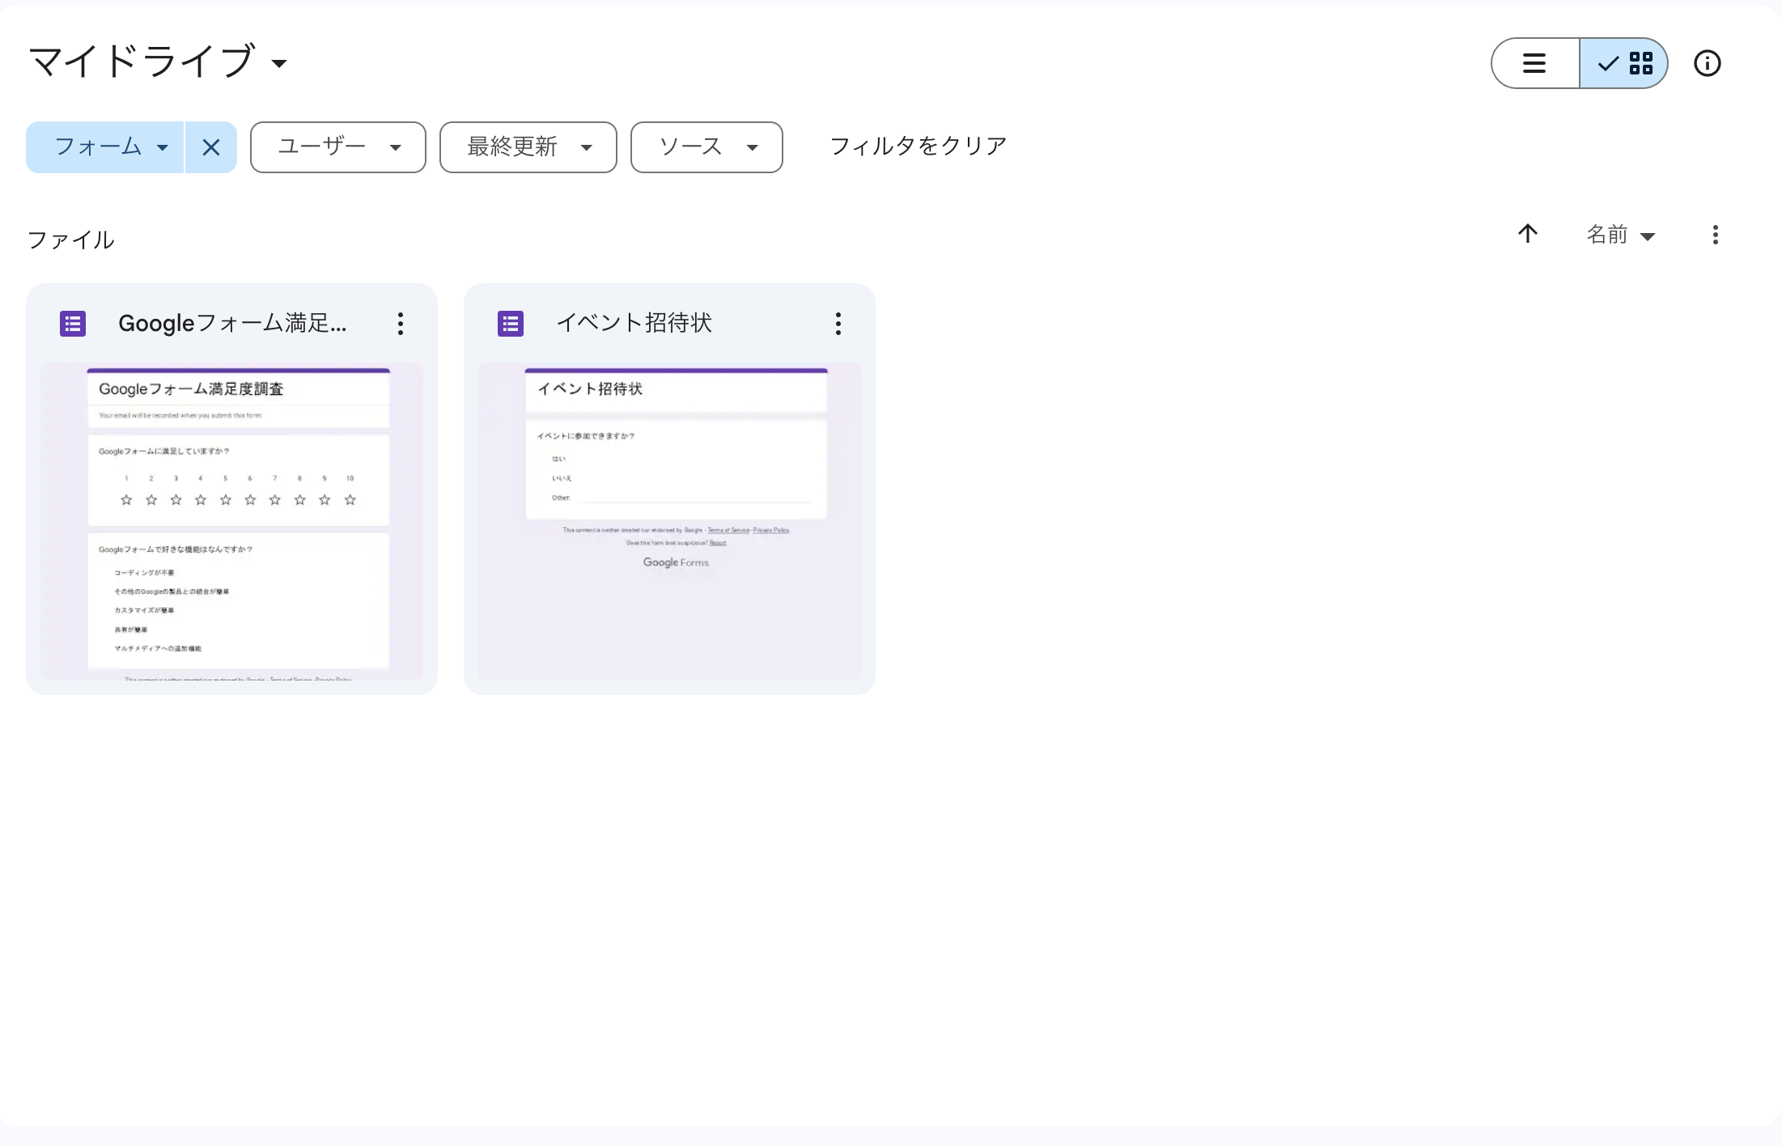Open the ユーザー filter dropdown

(338, 147)
